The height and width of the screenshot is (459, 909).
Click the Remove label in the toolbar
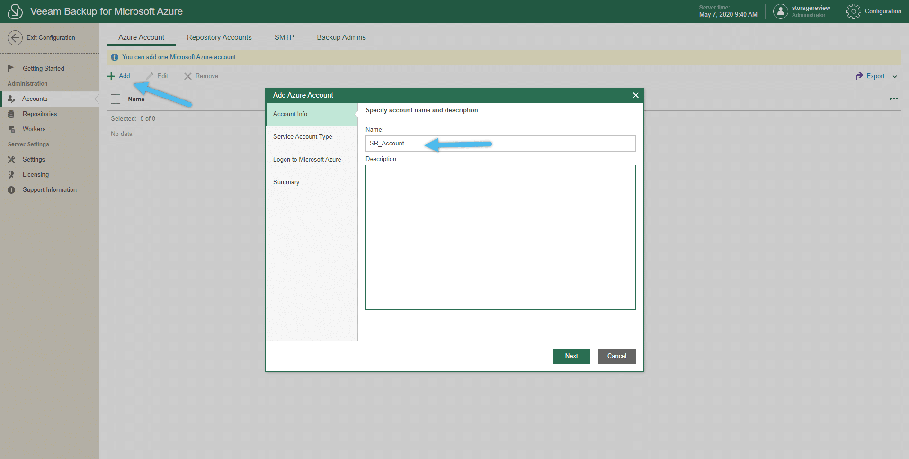tap(207, 76)
